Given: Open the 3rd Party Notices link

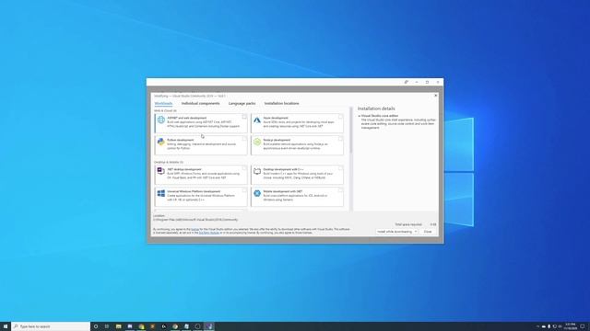Looking at the screenshot, I should coord(209,233).
